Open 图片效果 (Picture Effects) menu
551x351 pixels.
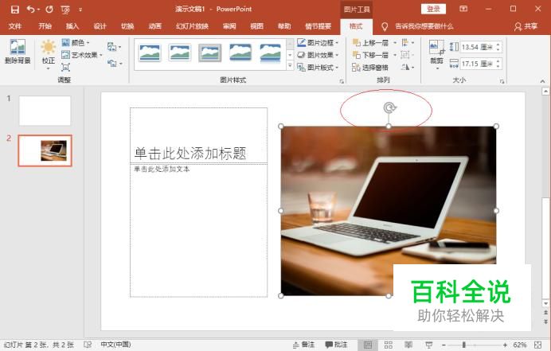point(318,55)
